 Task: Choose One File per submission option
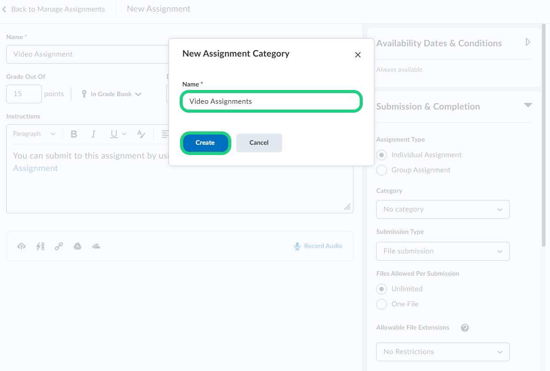click(382, 304)
